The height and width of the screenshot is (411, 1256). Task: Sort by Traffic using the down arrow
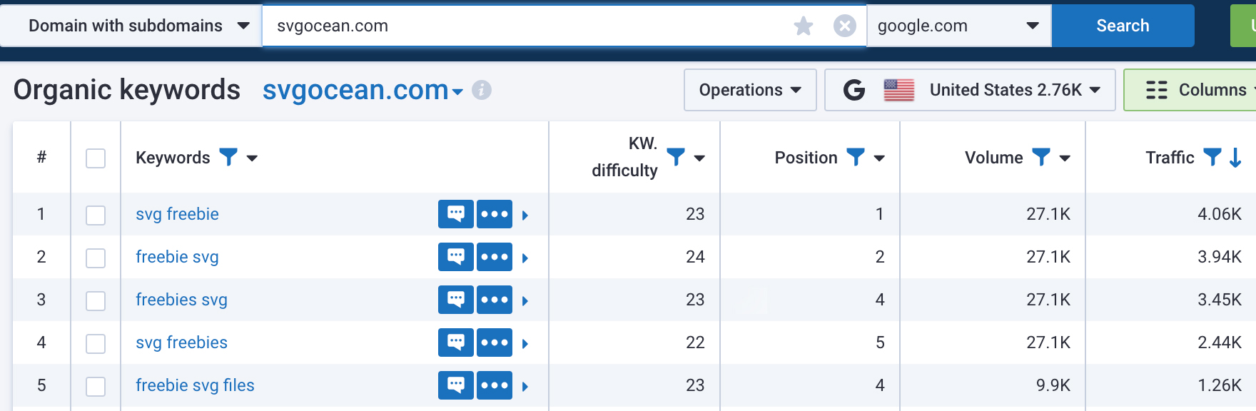[1235, 158]
